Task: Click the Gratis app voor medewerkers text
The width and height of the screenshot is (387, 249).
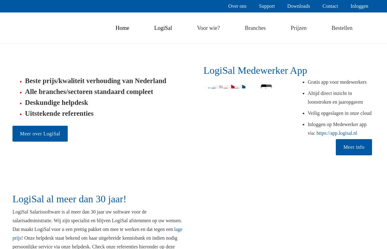Action: (x=337, y=82)
